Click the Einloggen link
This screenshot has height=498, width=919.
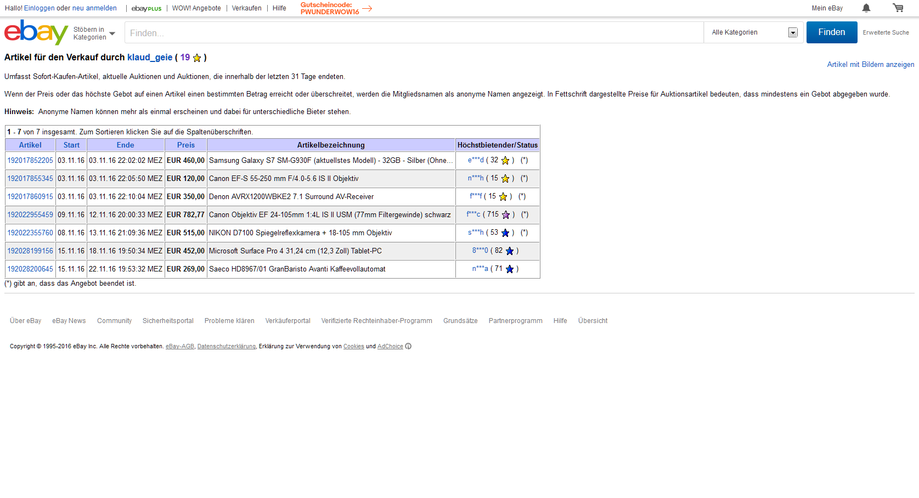pos(39,8)
